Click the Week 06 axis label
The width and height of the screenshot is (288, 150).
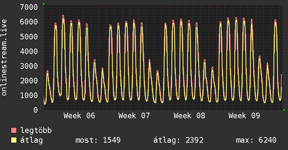[x=79, y=116]
